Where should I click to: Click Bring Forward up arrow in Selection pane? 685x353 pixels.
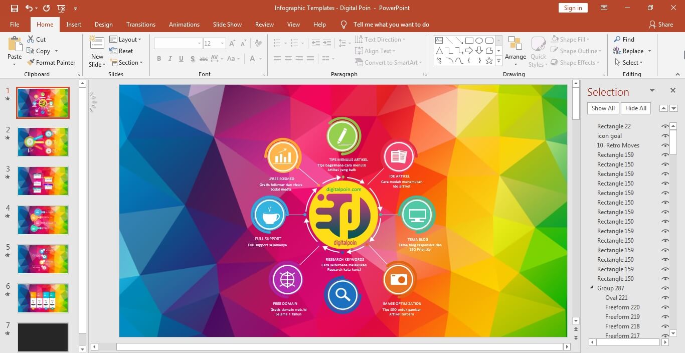(663, 108)
